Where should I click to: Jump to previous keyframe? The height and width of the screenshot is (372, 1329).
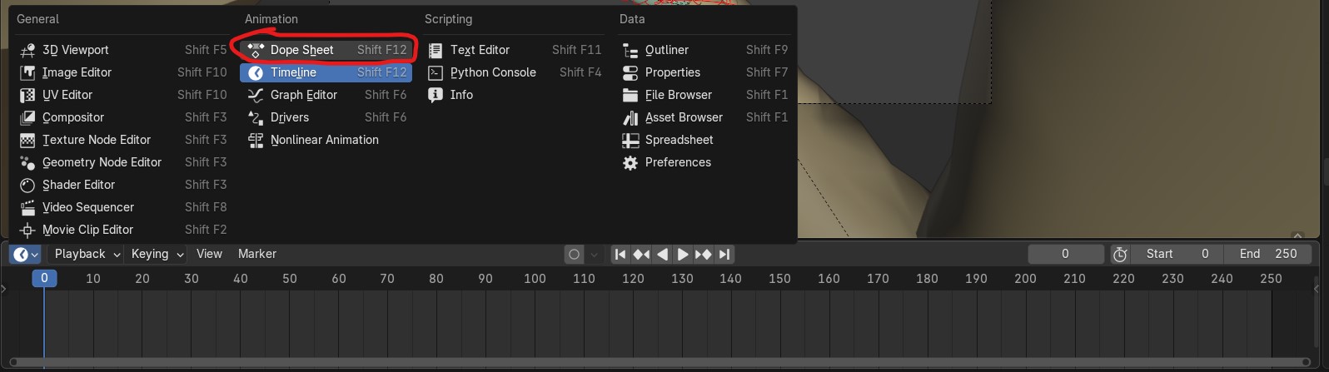(x=641, y=255)
